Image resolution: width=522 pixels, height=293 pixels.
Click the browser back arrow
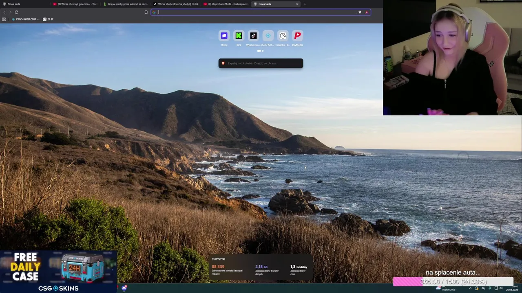click(4, 12)
